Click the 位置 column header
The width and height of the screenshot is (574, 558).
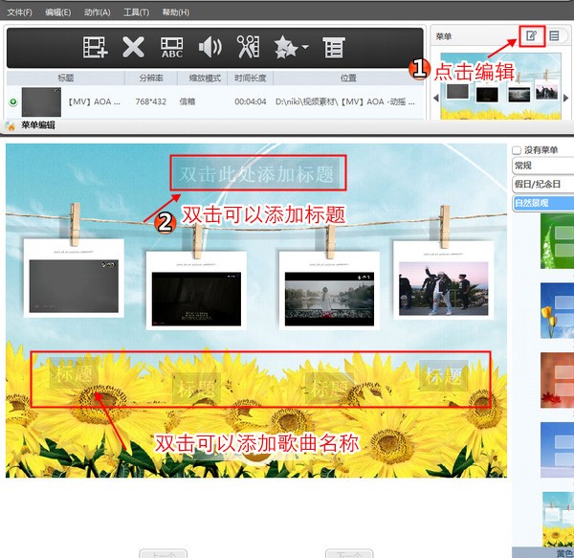tap(348, 78)
